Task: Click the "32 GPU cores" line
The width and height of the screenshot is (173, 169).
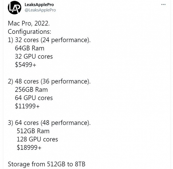Action: point(34,57)
